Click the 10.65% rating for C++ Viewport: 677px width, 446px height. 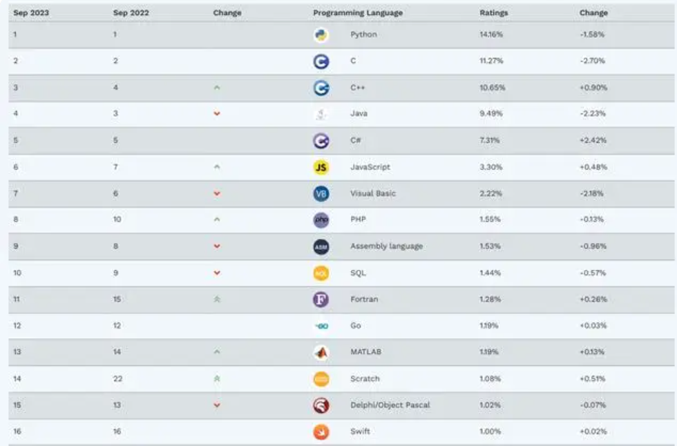click(x=492, y=88)
